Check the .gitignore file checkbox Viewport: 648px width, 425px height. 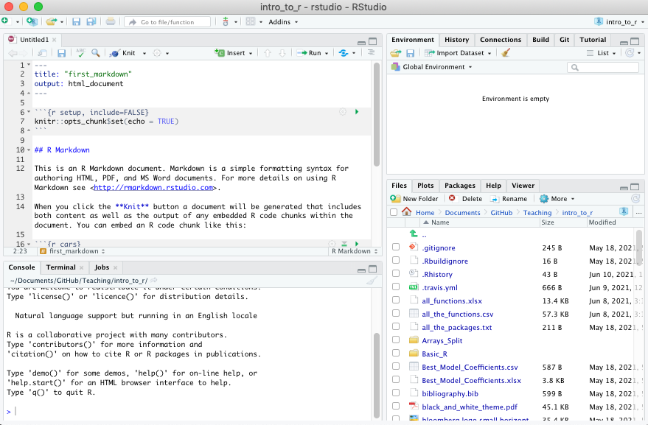396,247
